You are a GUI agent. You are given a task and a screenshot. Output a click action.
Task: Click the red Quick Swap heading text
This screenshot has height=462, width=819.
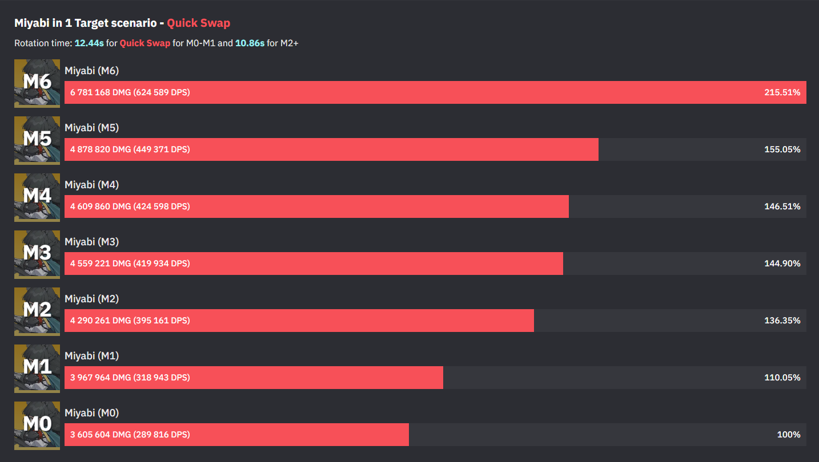tap(198, 23)
